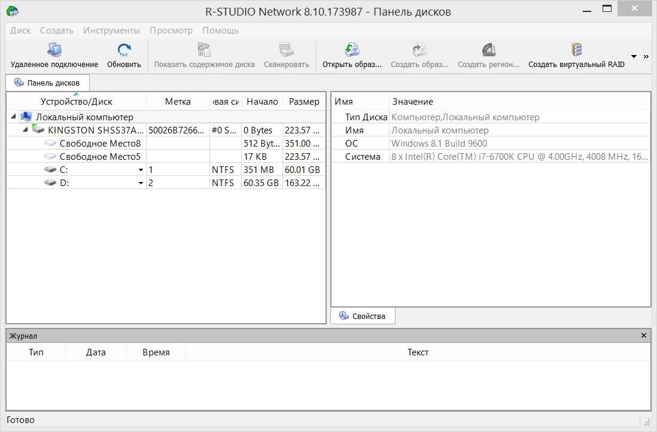Click the 50026B7266 label cell
This screenshot has height=432, width=657.
point(178,130)
